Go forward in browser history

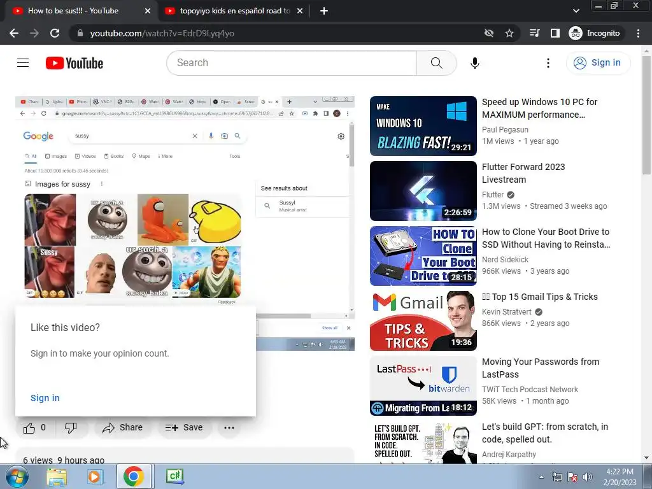(34, 33)
